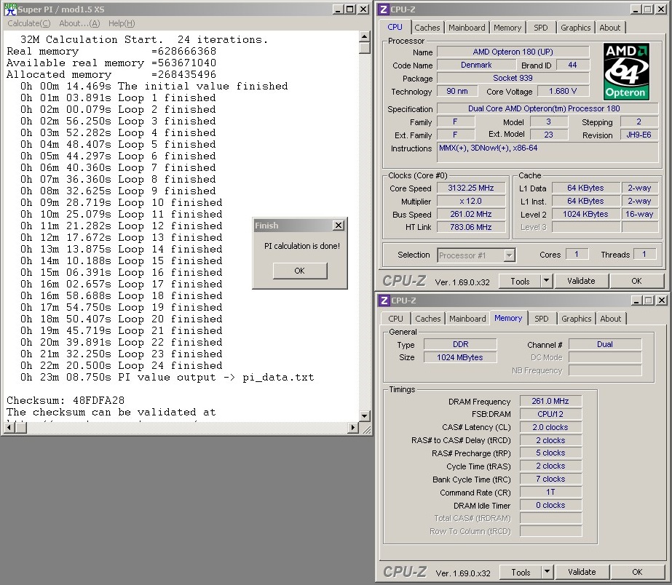
Task: Click the DRAM Frequency 261.0 MHz value
Action: [x=550, y=401]
